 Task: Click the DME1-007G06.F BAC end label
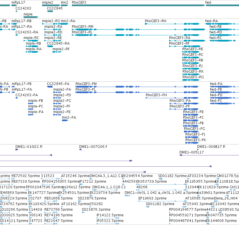coord(93,147)
